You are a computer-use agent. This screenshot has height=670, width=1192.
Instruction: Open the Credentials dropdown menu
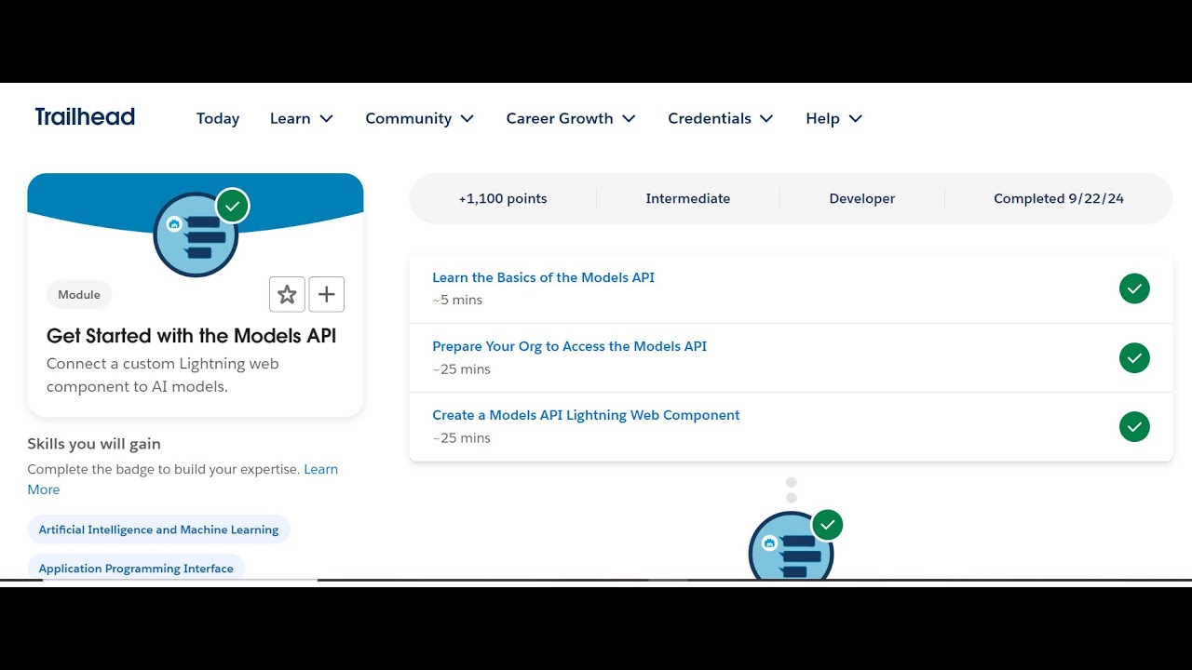pyautogui.click(x=721, y=118)
